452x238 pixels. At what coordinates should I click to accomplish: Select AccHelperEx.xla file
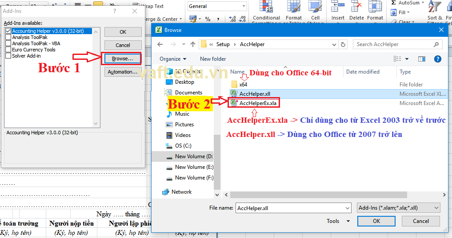click(x=258, y=103)
